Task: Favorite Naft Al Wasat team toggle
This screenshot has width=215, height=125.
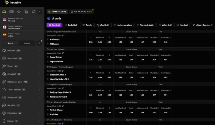Action: (48, 110)
